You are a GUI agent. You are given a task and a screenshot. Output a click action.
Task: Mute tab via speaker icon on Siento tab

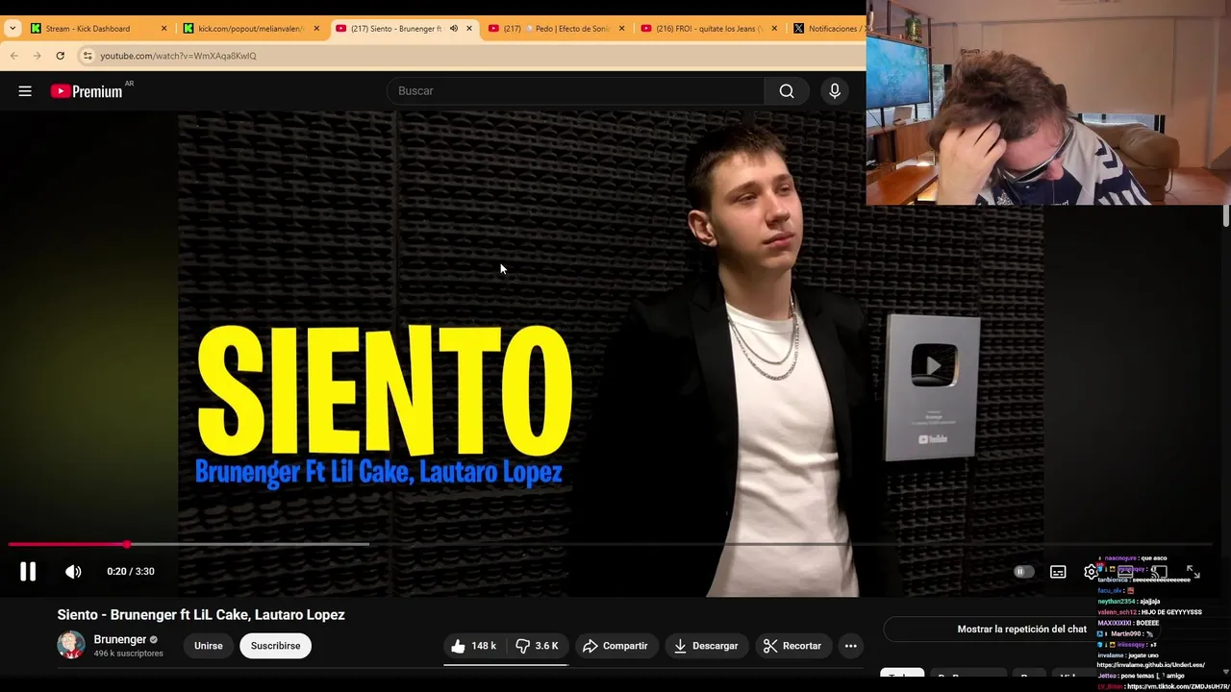(454, 29)
